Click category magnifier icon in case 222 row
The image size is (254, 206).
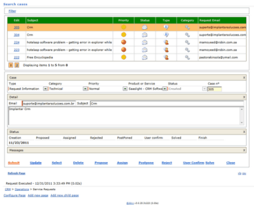[187, 57]
